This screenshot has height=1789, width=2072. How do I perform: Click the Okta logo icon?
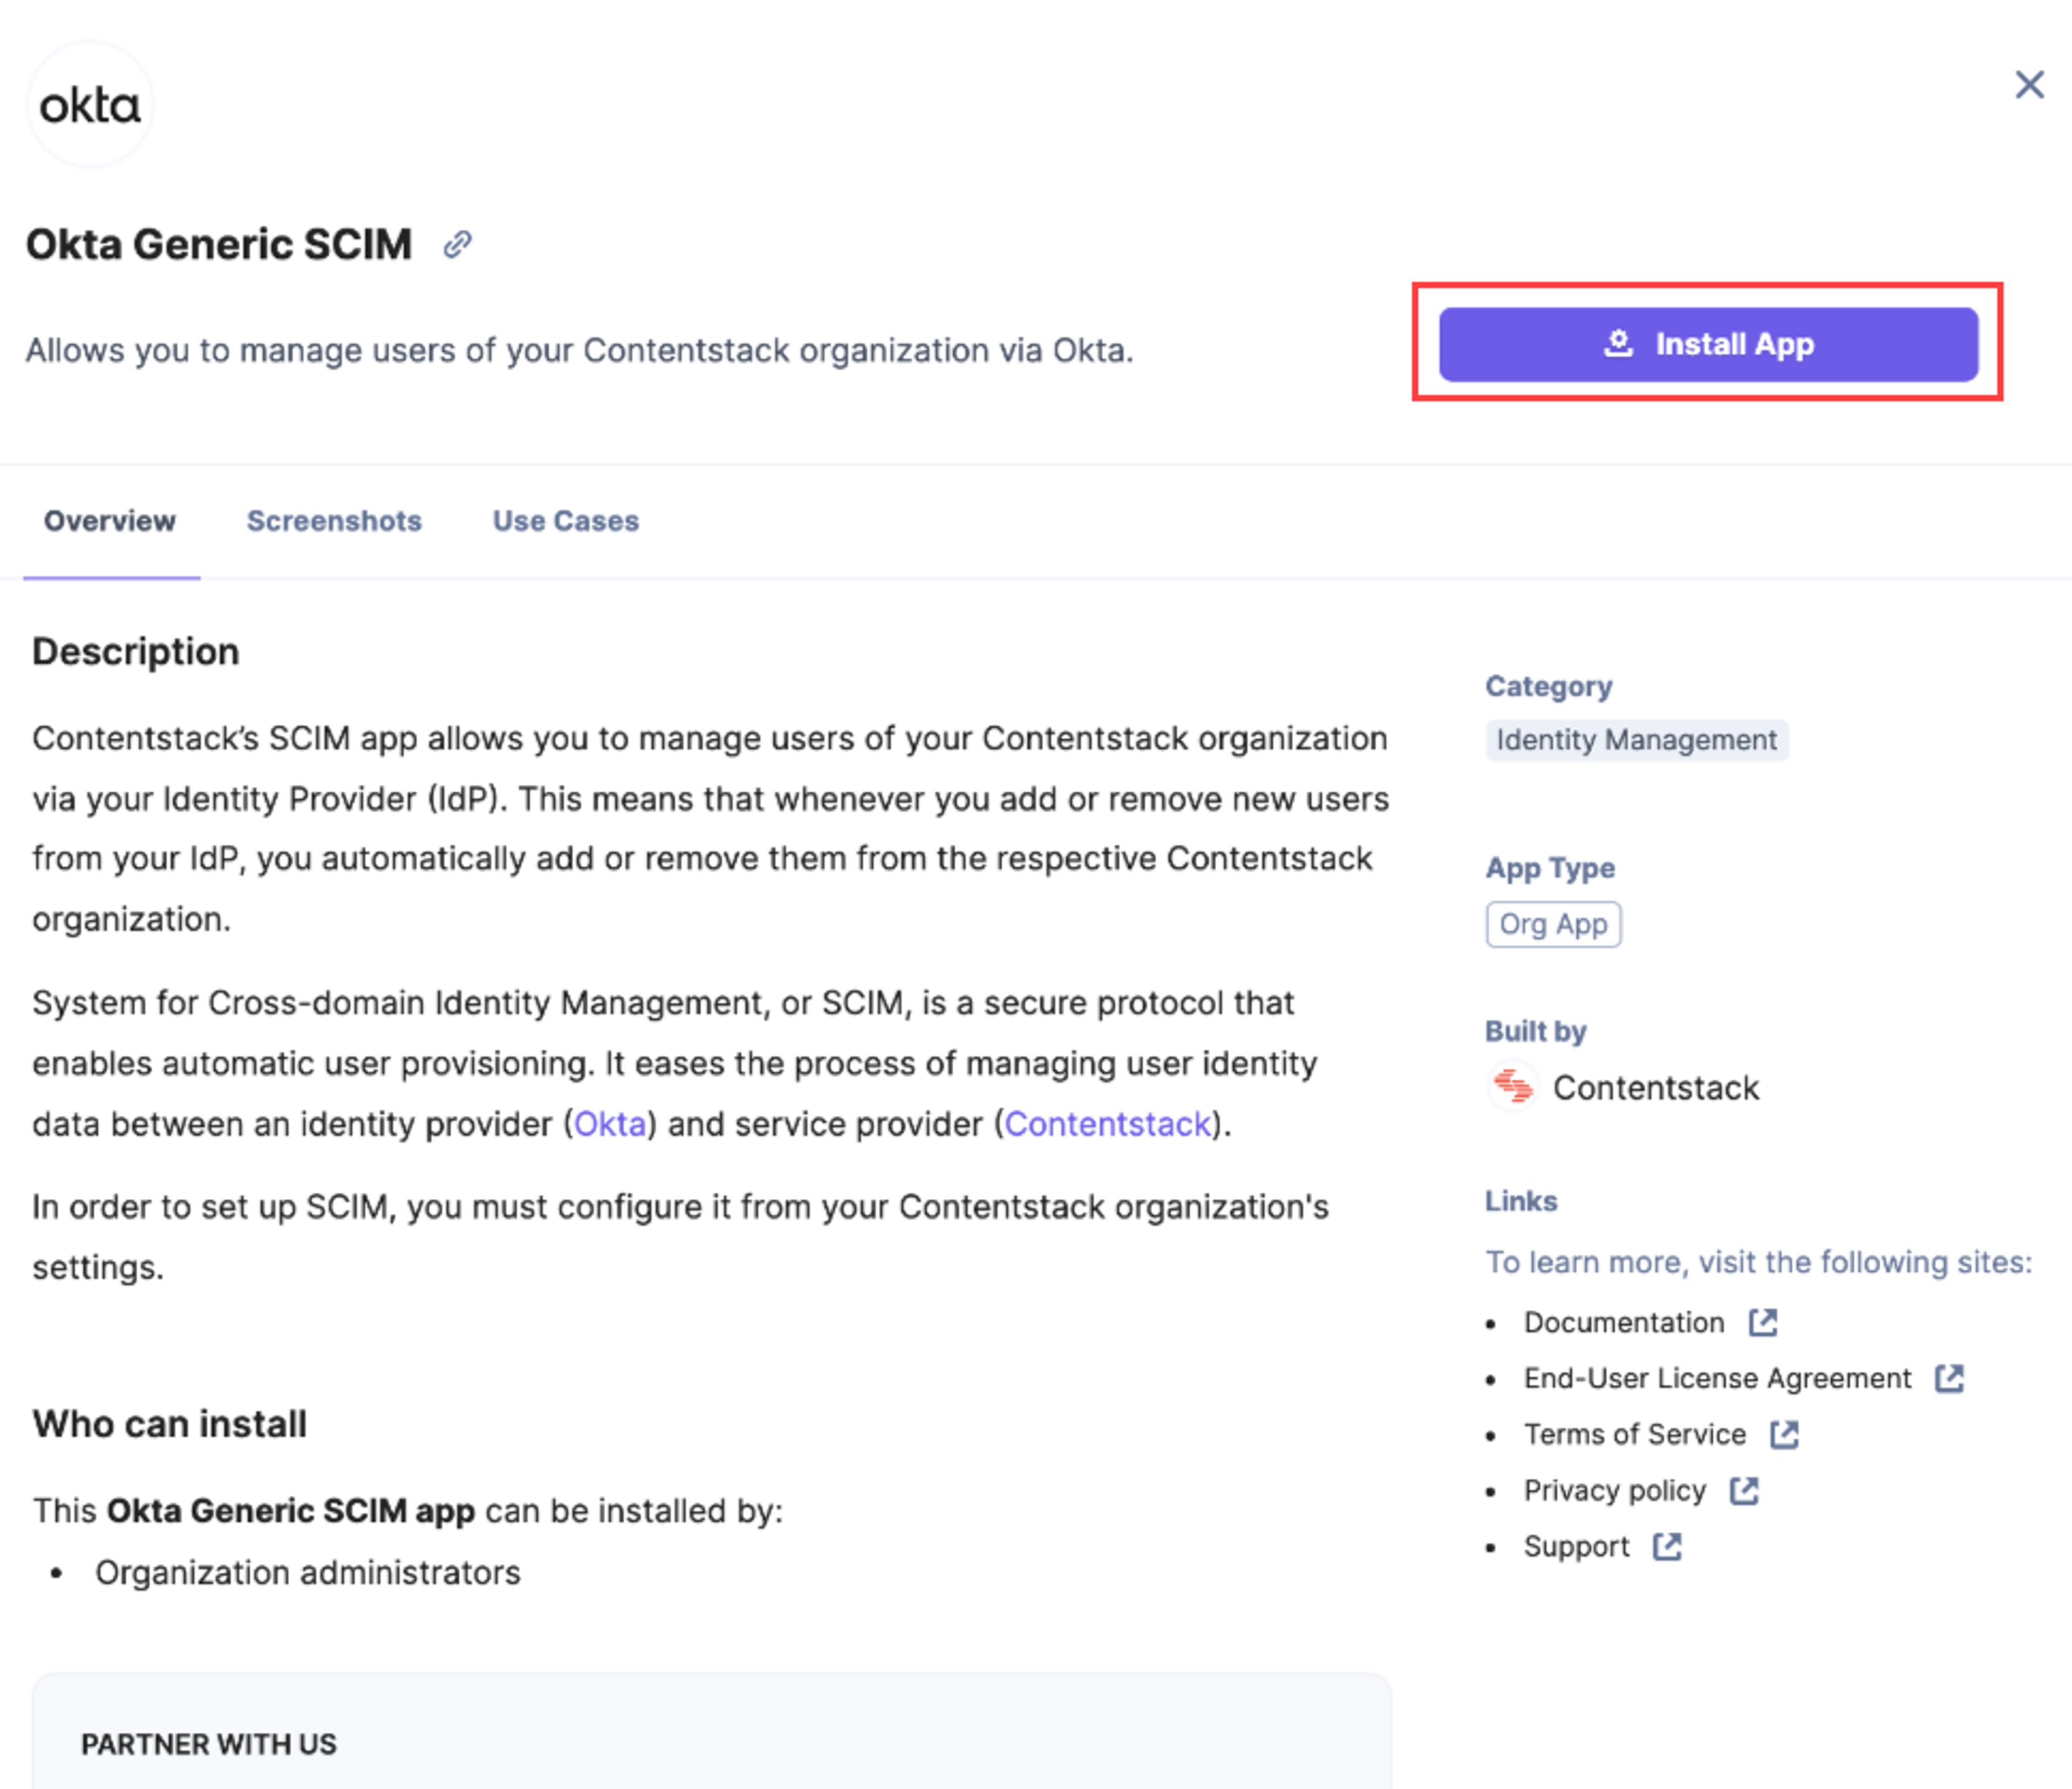point(90,105)
